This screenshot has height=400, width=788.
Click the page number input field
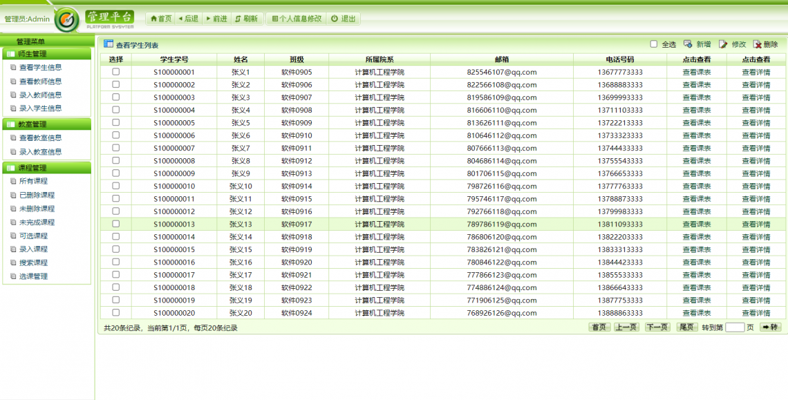coord(735,327)
